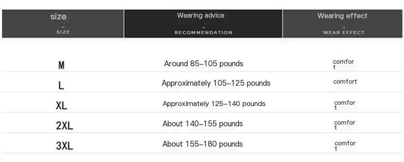The image size is (404, 162).
Task: Select the L size cell
Action: [61, 85]
